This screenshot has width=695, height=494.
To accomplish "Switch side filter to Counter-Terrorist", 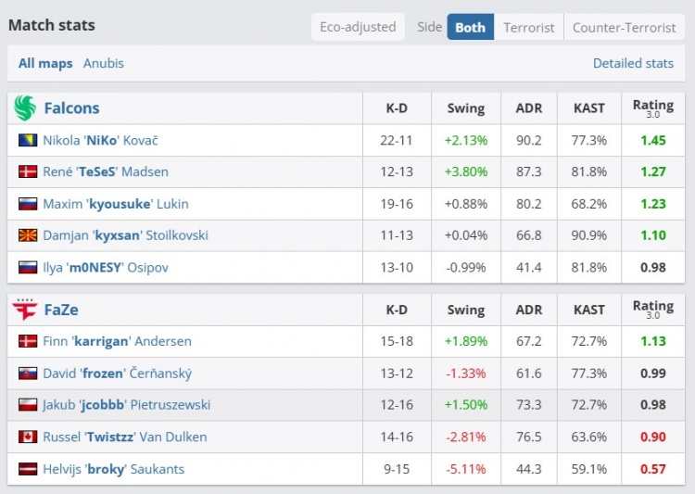I will click(x=624, y=27).
